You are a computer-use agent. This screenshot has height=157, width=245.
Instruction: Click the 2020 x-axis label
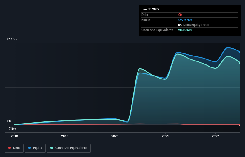115,136
